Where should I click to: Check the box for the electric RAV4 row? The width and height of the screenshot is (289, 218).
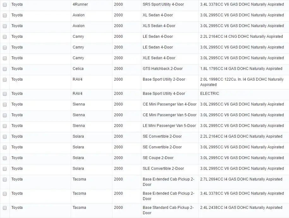(x=5, y=94)
